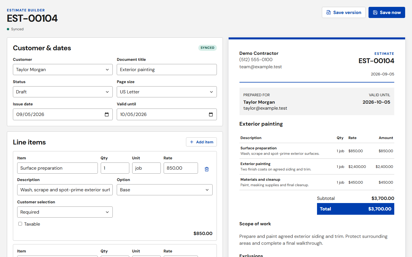Click the $850.00 line item total in editor

(203, 234)
